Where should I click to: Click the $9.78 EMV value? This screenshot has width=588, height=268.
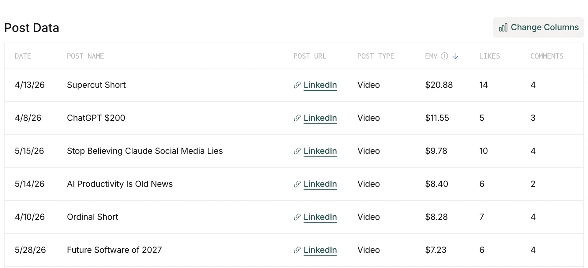click(436, 151)
